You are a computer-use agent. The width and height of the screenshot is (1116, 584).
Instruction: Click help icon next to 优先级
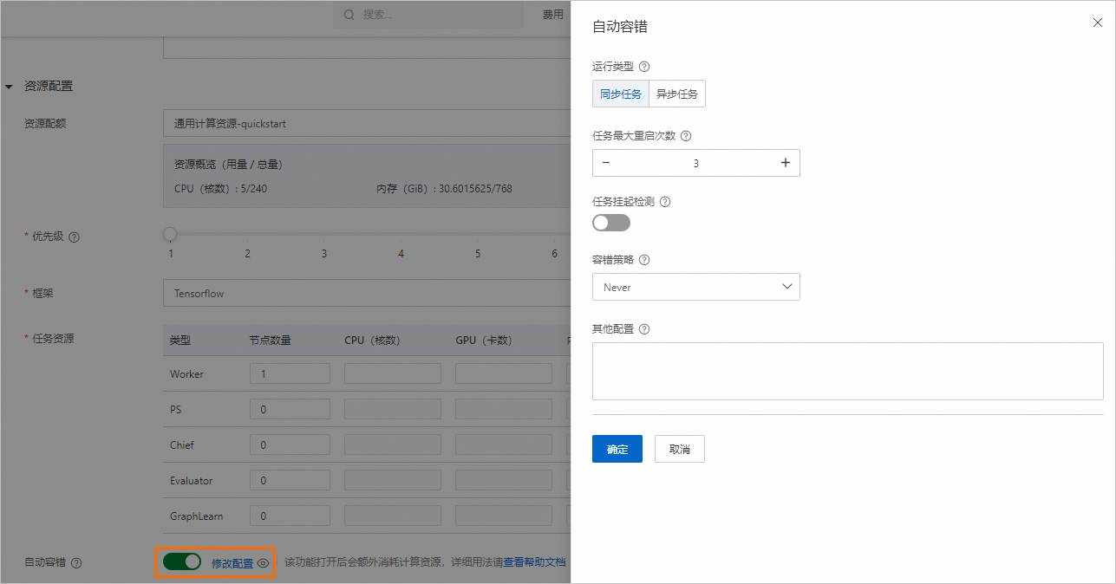pos(74,237)
